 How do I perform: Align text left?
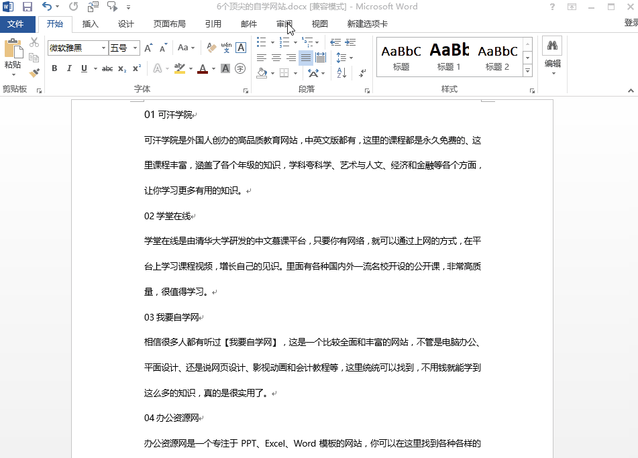(262, 58)
